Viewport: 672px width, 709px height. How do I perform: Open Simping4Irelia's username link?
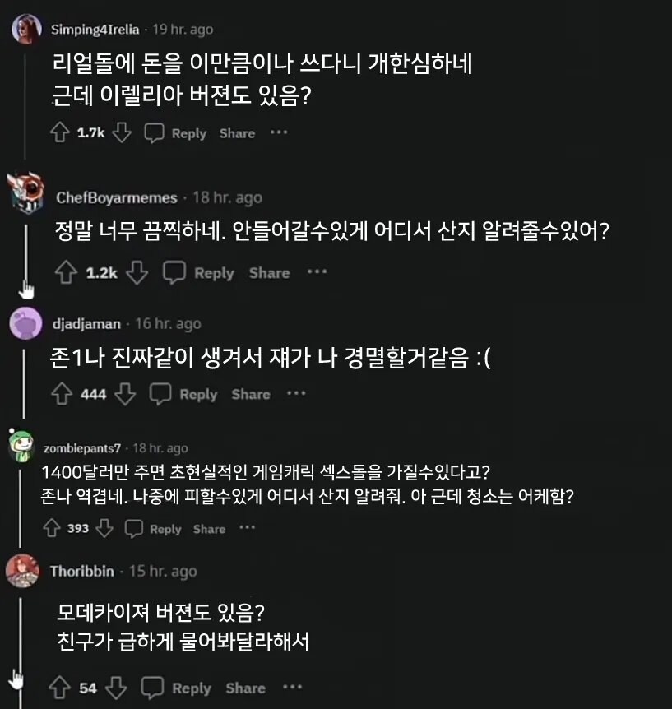pos(95,27)
